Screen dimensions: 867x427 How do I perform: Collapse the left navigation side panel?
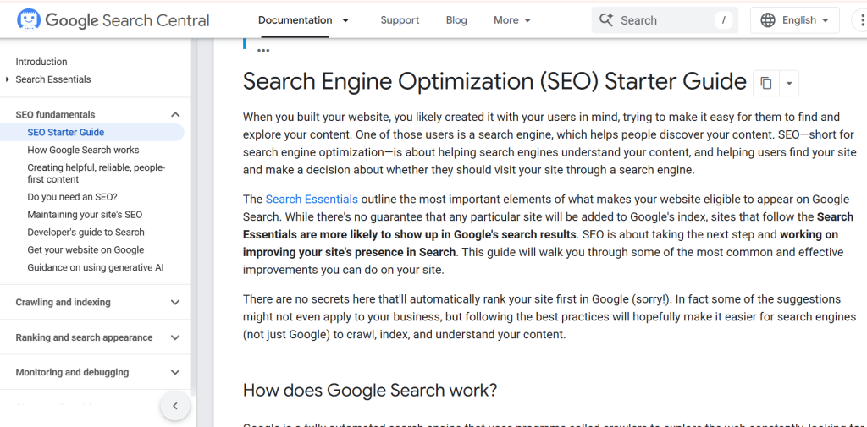[175, 406]
